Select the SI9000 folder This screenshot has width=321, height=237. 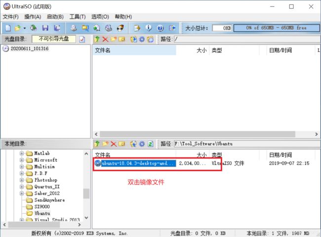pos(42,207)
